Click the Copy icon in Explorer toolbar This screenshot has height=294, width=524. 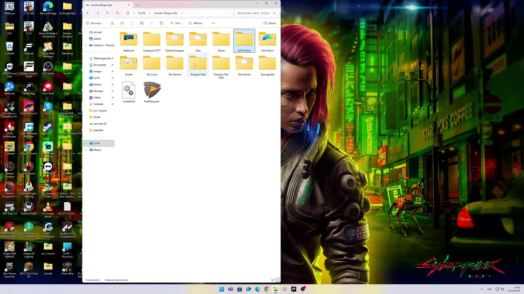pos(122,23)
